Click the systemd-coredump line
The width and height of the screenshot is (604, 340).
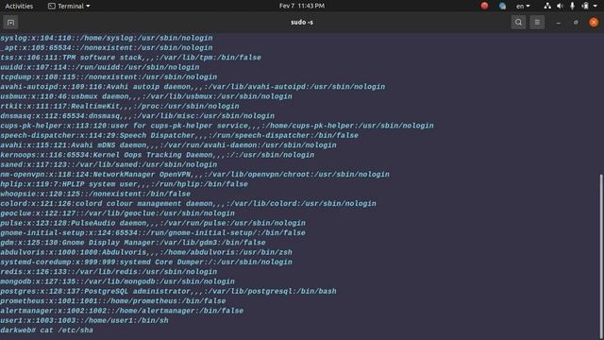[x=146, y=263]
